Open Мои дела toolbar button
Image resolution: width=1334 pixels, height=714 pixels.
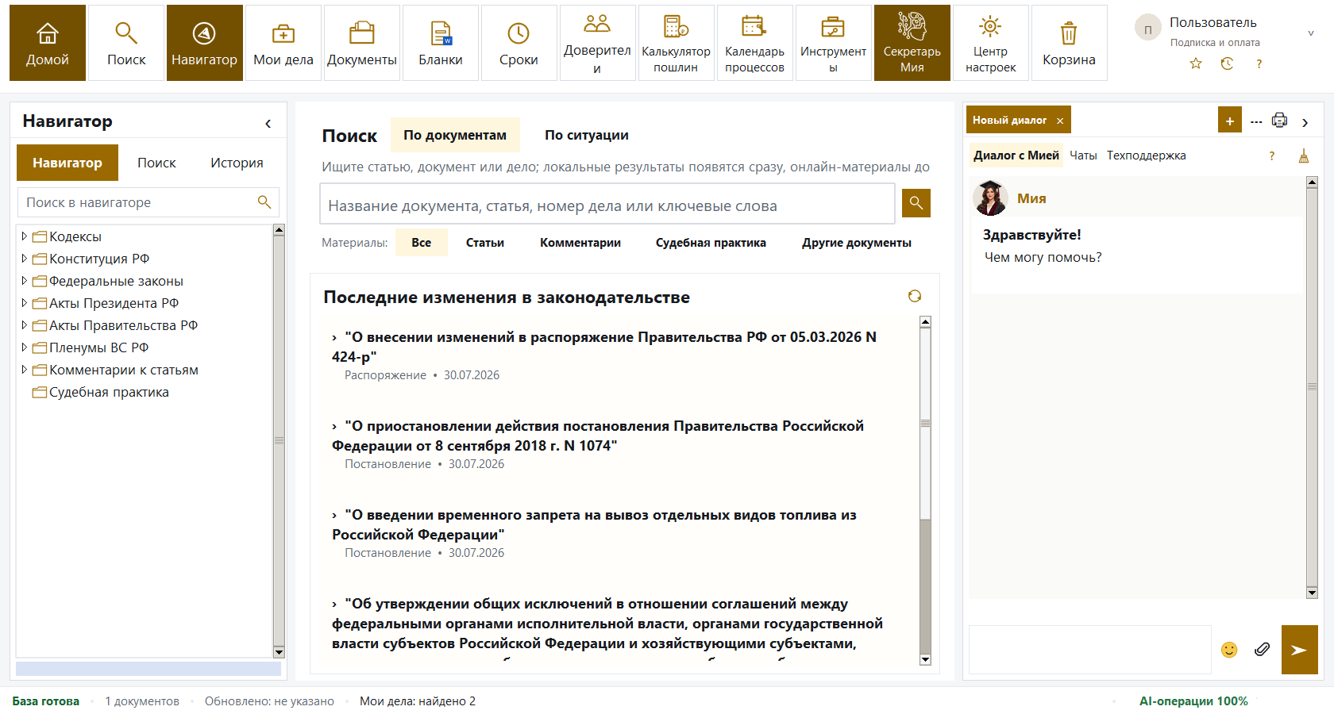pos(283,43)
